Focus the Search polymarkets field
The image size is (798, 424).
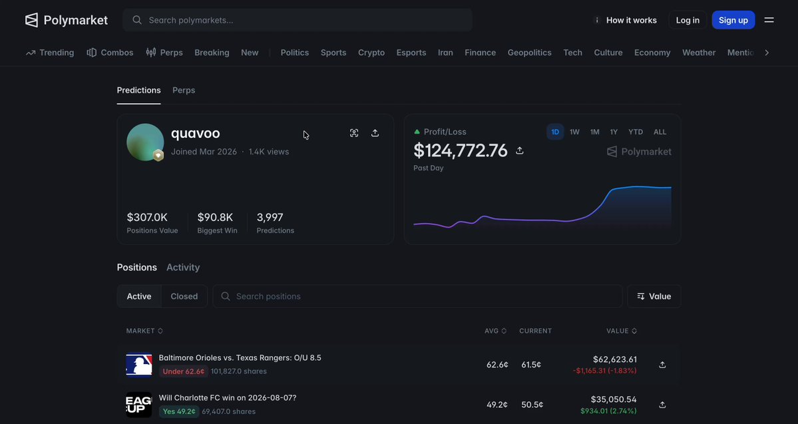[x=298, y=21]
